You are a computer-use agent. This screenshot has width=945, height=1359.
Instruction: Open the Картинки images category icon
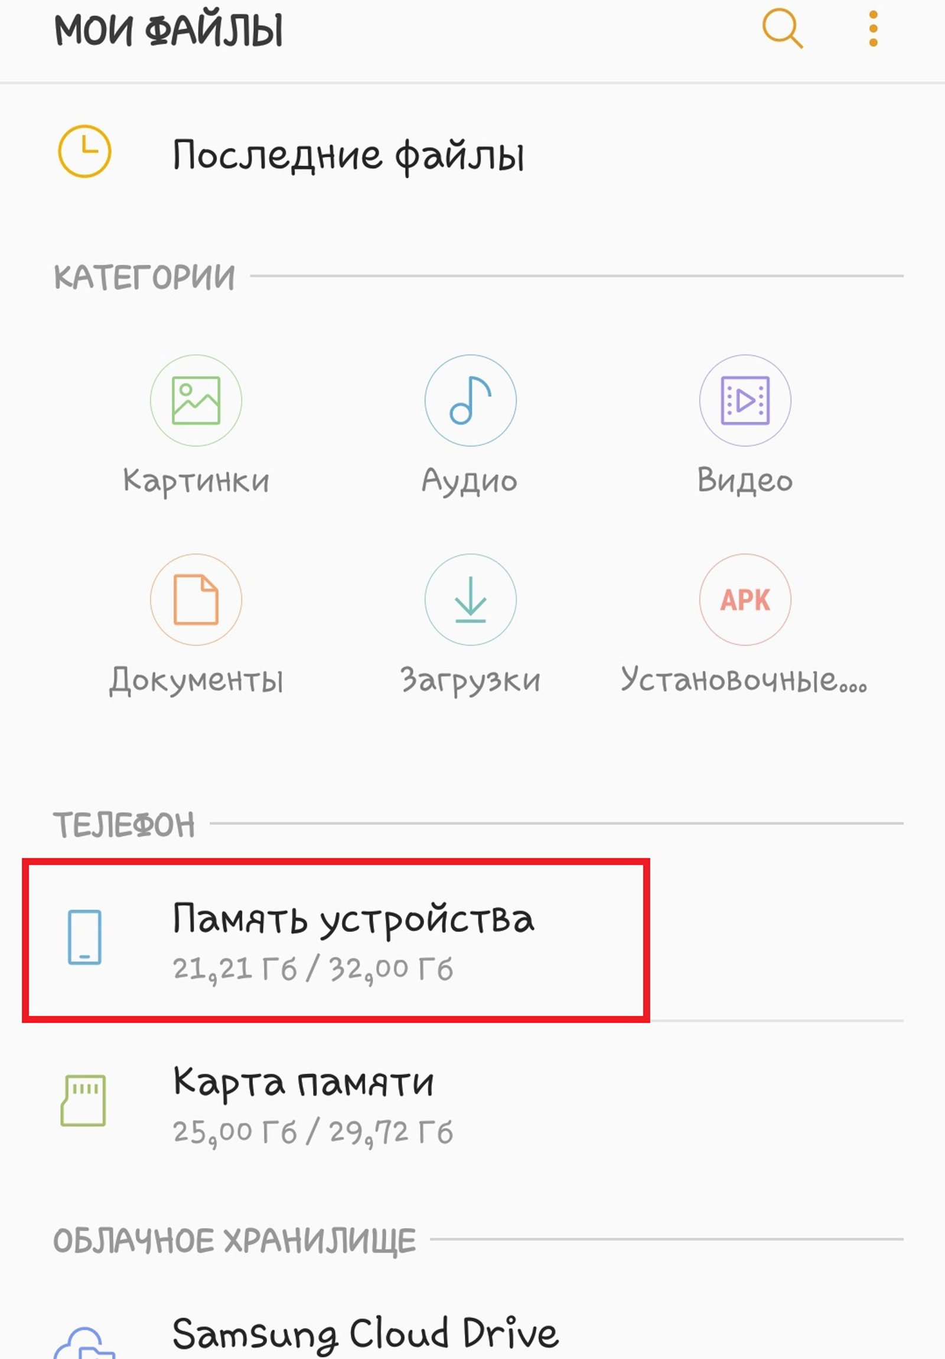click(x=196, y=400)
